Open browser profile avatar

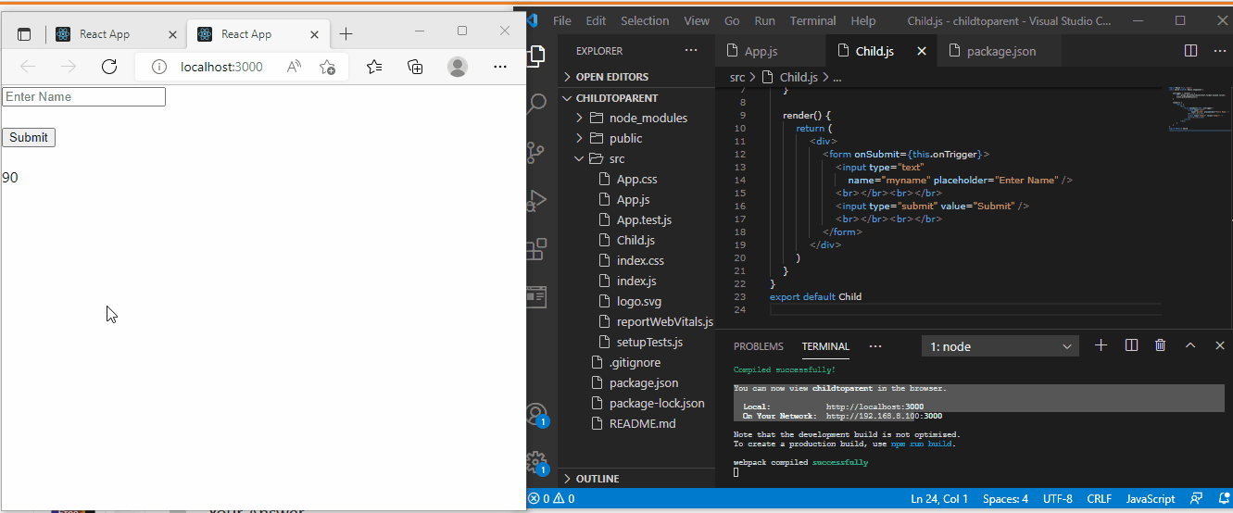[x=457, y=67]
